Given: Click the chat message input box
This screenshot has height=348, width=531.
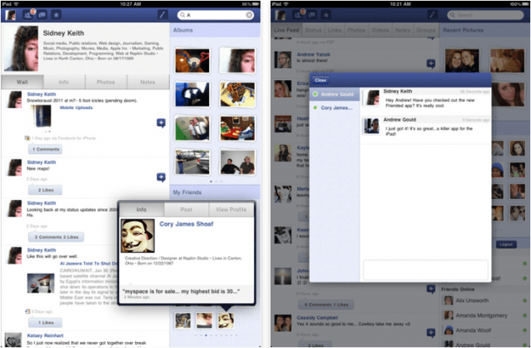Looking at the screenshot, I should coord(425,270).
